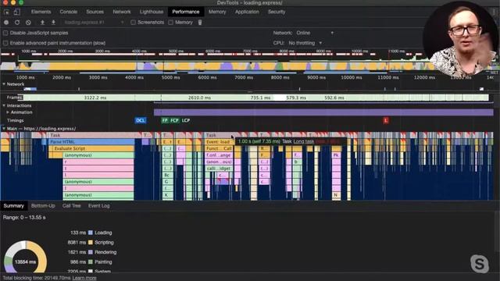Image resolution: width=500 pixels, height=281 pixels.
Task: Click the load profile upload icon
Action: point(42,23)
